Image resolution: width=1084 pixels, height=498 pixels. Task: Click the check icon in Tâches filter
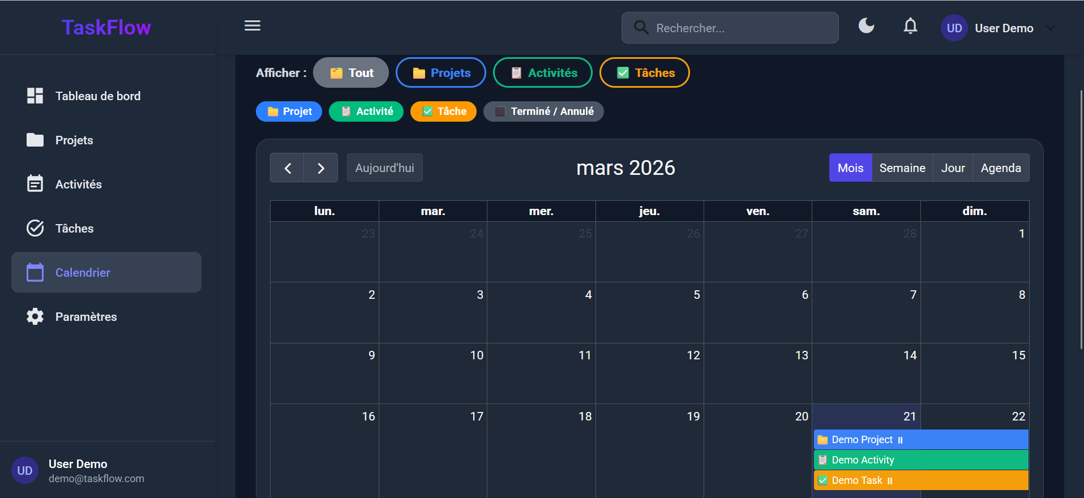tap(623, 73)
